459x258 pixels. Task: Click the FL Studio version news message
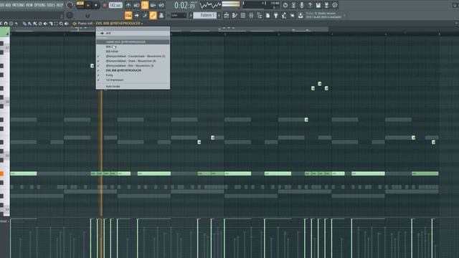point(323,15)
